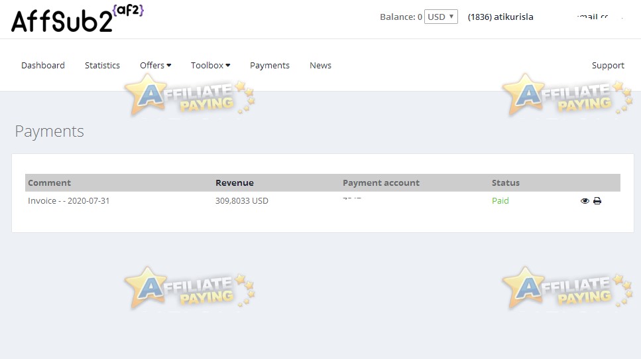Click the Payments page heading
This screenshot has height=359, width=641.
point(50,131)
